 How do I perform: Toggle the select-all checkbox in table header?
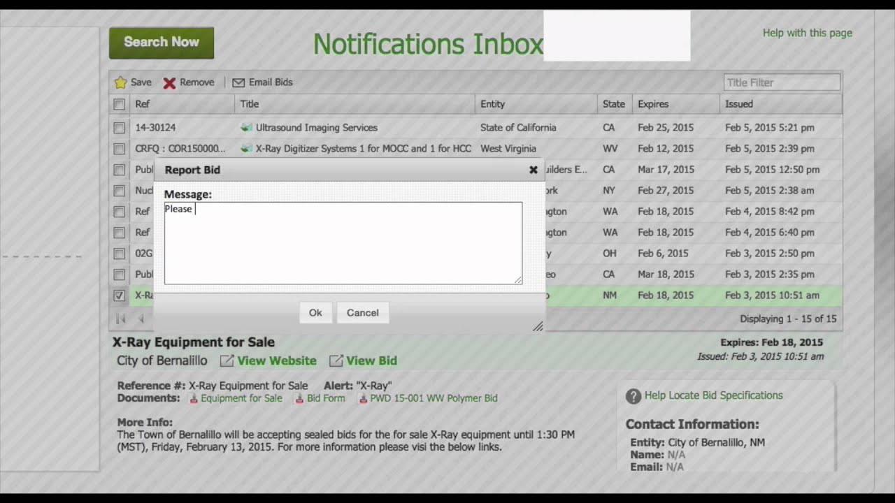(x=119, y=104)
